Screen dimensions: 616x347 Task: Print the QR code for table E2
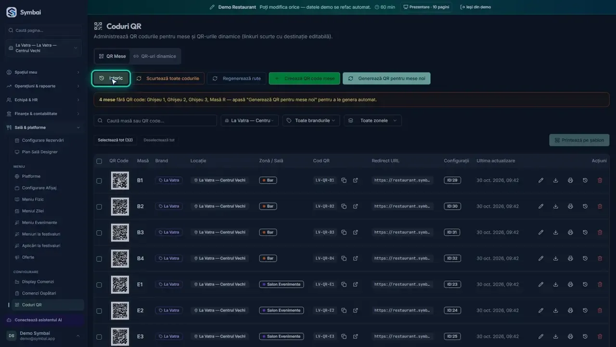[x=570, y=310]
